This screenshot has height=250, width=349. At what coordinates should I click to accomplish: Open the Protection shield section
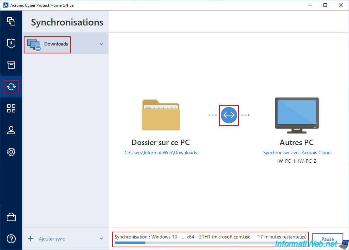(11, 43)
